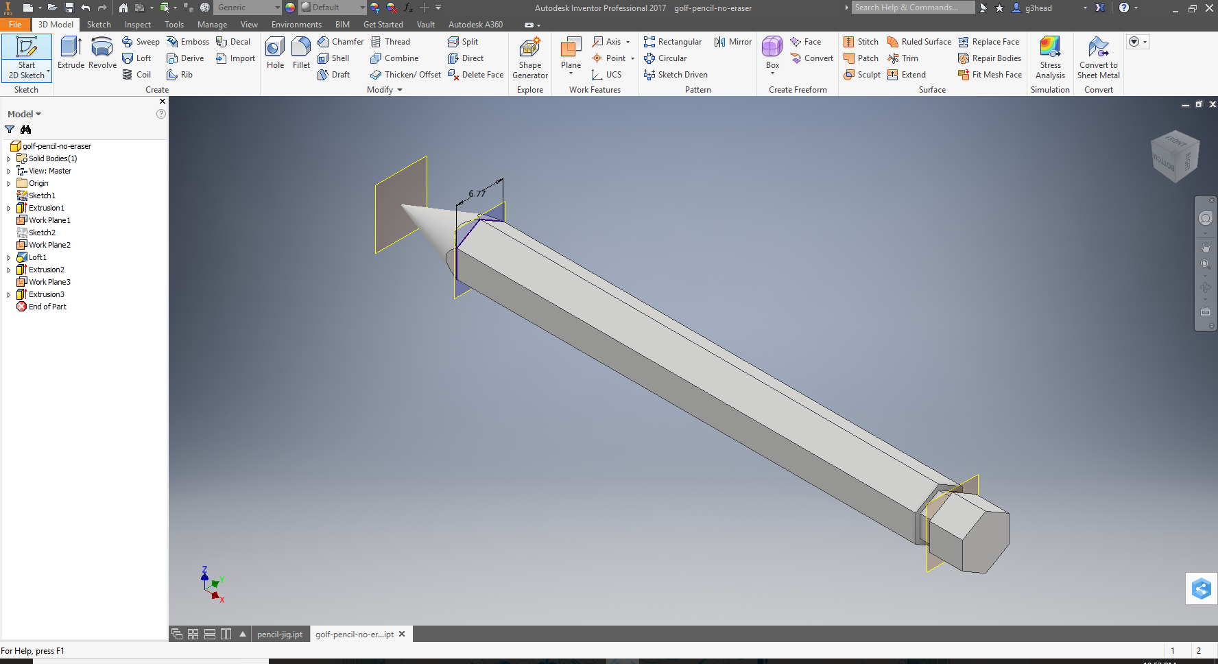Select the Stitch surface tool
The width and height of the screenshot is (1218, 664).
[861, 42]
